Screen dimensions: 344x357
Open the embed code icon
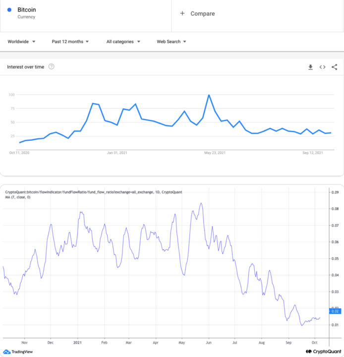click(322, 67)
